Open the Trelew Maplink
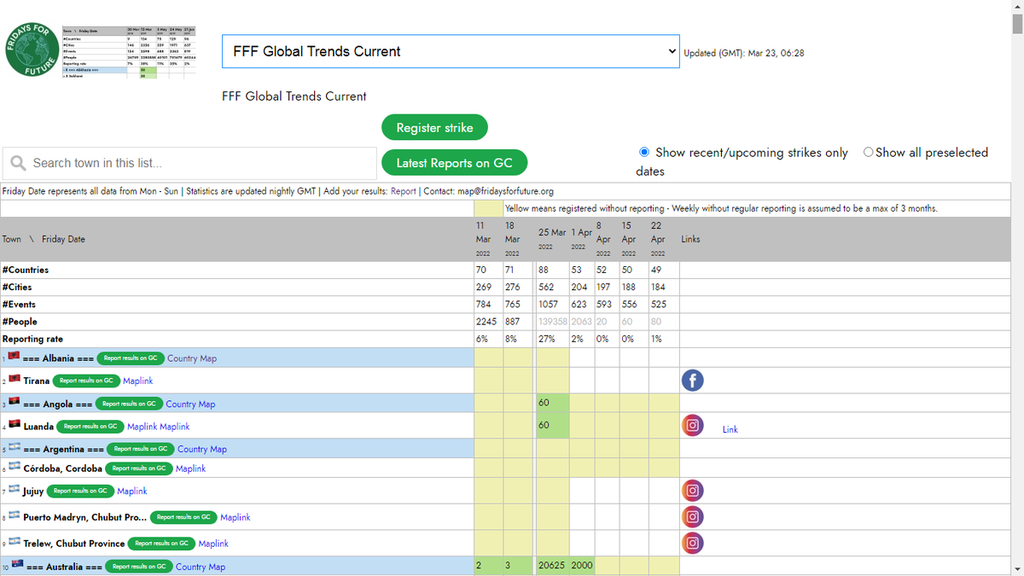This screenshot has height=576, width=1024. 213,544
